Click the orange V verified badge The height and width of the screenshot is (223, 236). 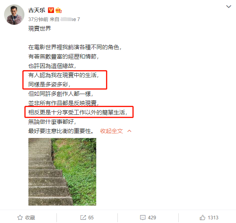(51, 10)
